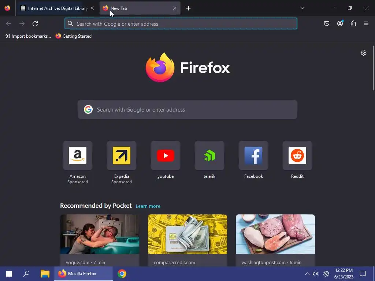This screenshot has width=375, height=281.
Task: Open the Extensions puzzle icon
Action: 353,23
